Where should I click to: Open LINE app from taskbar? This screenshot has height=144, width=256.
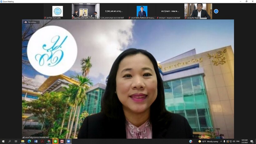tap(56, 142)
